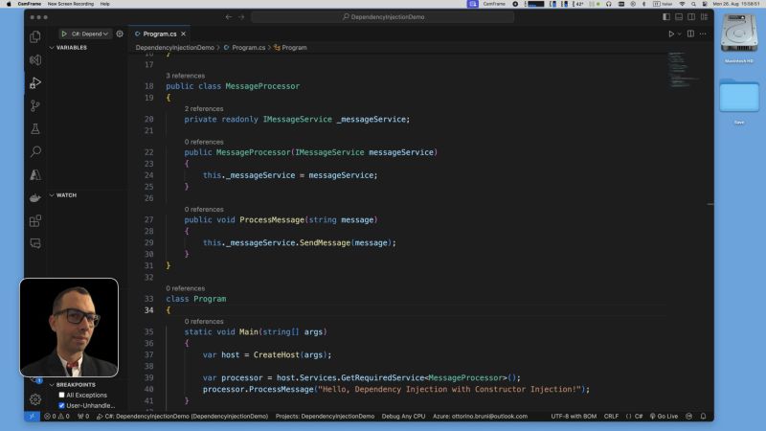Disable the User-Unhandled exceptions checkbox

pos(61,405)
